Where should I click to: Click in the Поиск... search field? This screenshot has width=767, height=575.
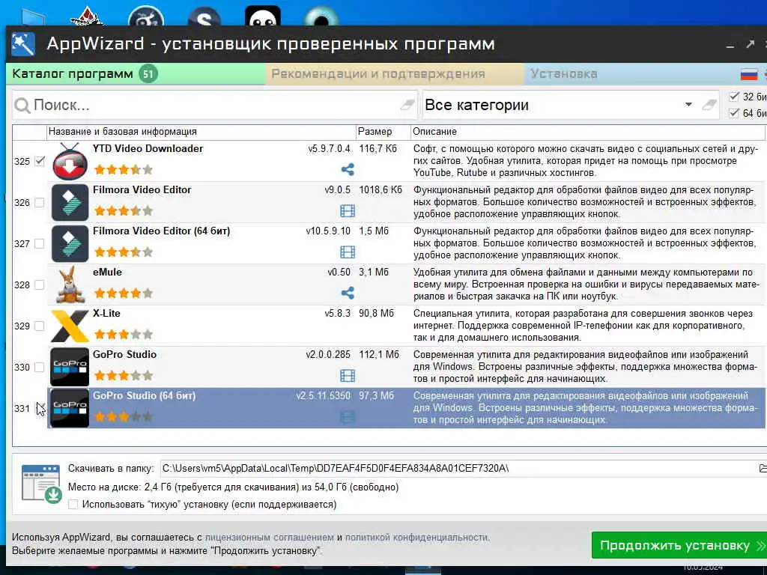(215, 105)
